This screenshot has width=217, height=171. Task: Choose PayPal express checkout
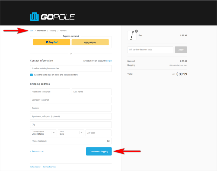pyautogui.click(x=51, y=42)
